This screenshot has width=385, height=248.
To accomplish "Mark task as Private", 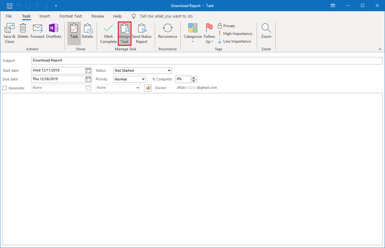I will coord(226,26).
